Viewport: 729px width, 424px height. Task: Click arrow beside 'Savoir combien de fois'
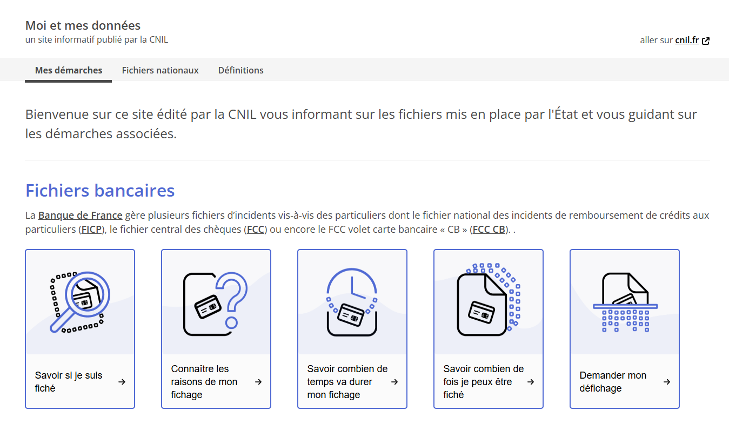(531, 382)
